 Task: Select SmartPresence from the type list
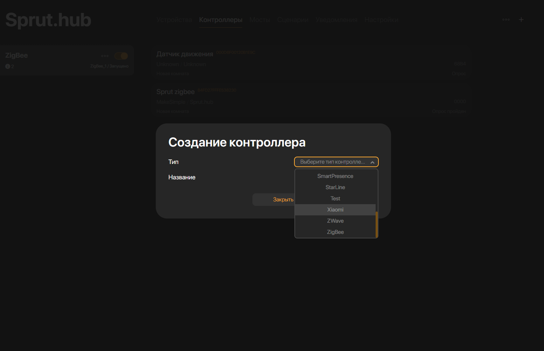point(335,176)
